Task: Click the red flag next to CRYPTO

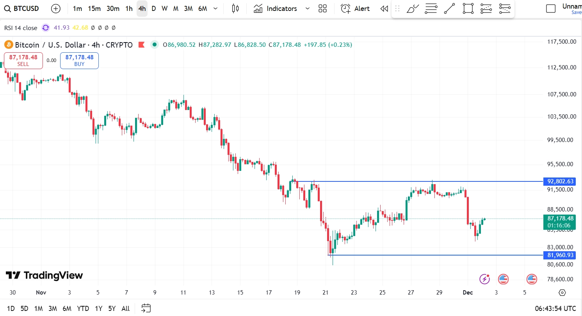Action: 142,45
